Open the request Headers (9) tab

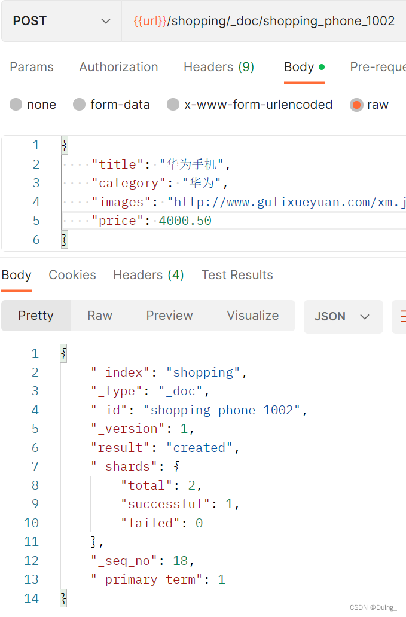click(x=219, y=67)
